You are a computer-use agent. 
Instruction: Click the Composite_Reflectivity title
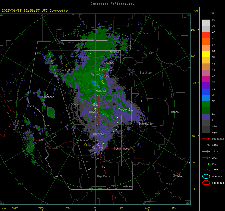click(112, 4)
